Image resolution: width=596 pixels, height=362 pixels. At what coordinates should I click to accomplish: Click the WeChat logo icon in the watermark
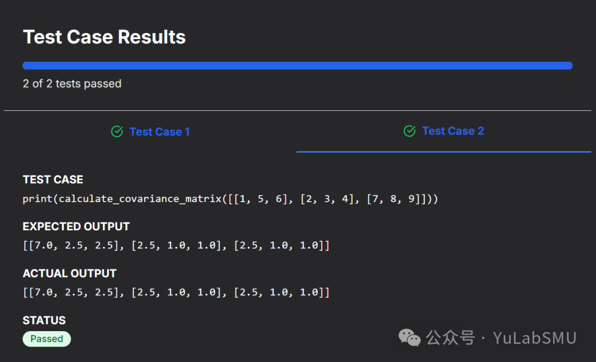[410, 337]
